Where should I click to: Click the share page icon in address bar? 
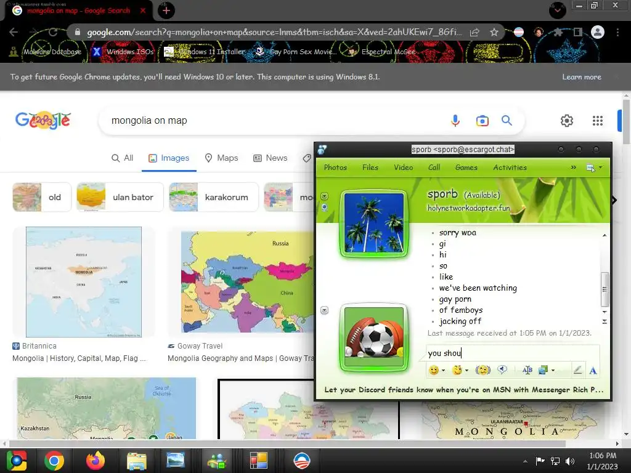(x=474, y=32)
